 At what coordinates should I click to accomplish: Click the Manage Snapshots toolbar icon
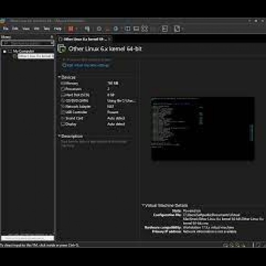pos(116,29)
